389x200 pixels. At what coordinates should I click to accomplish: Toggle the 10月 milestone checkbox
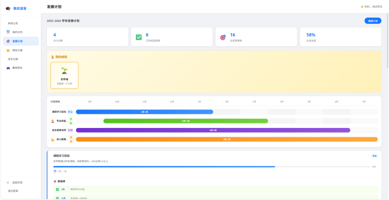coord(57,198)
